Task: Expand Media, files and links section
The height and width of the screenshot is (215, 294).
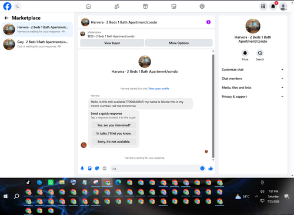Action: 253,87
